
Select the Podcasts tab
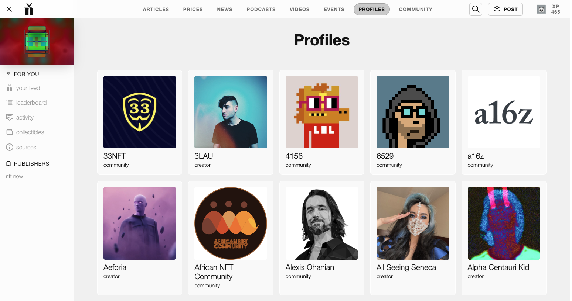(x=261, y=9)
